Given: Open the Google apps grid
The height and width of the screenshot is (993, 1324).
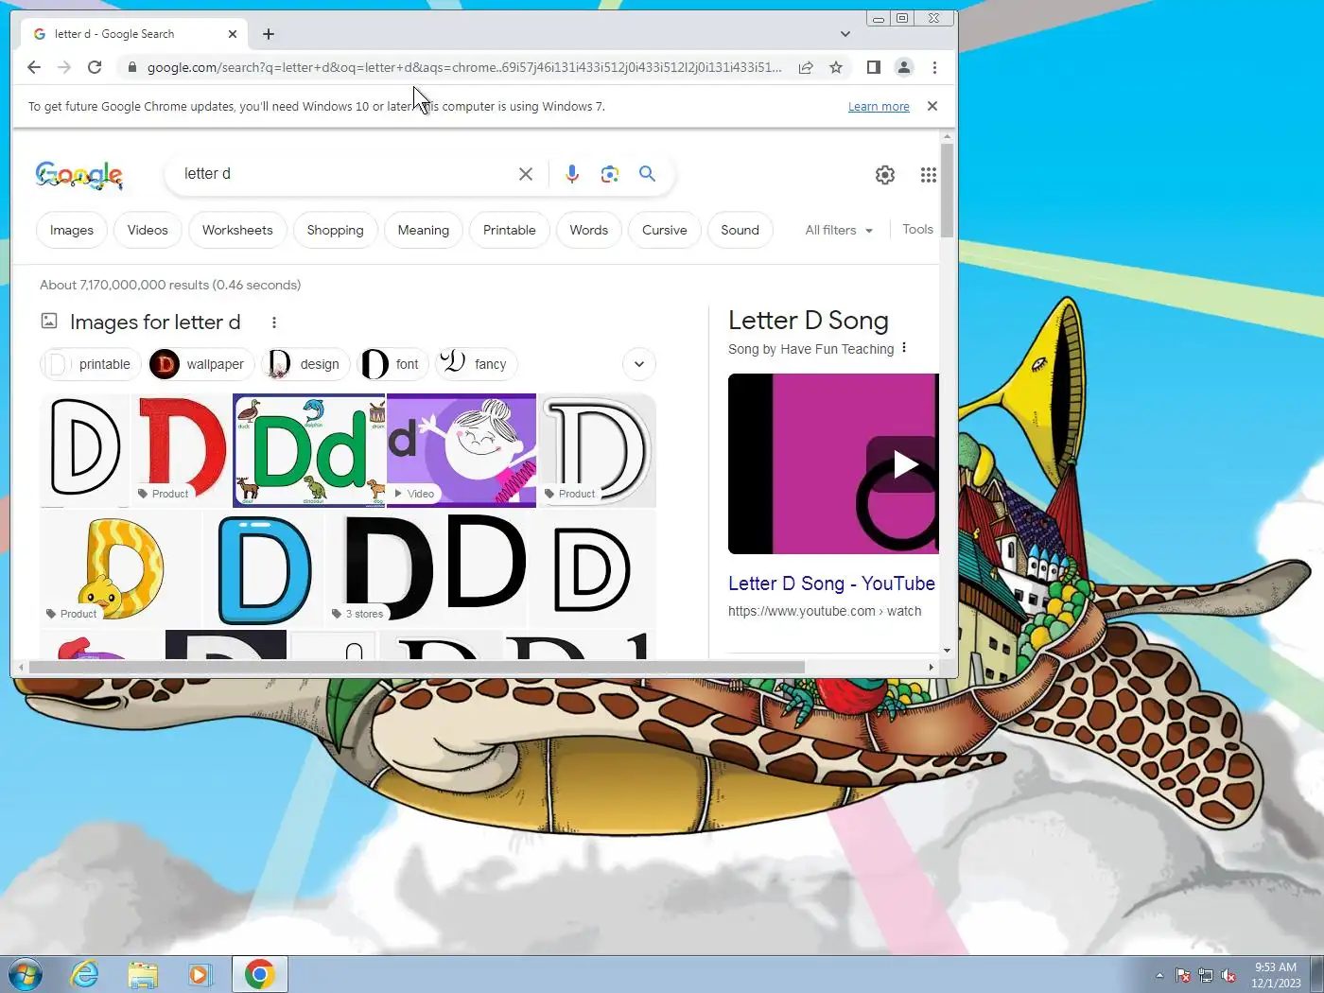Looking at the screenshot, I should coord(929,175).
